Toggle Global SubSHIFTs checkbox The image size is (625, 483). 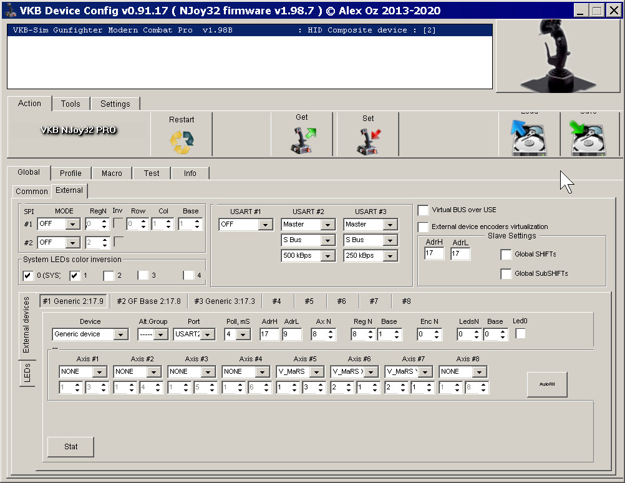506,273
